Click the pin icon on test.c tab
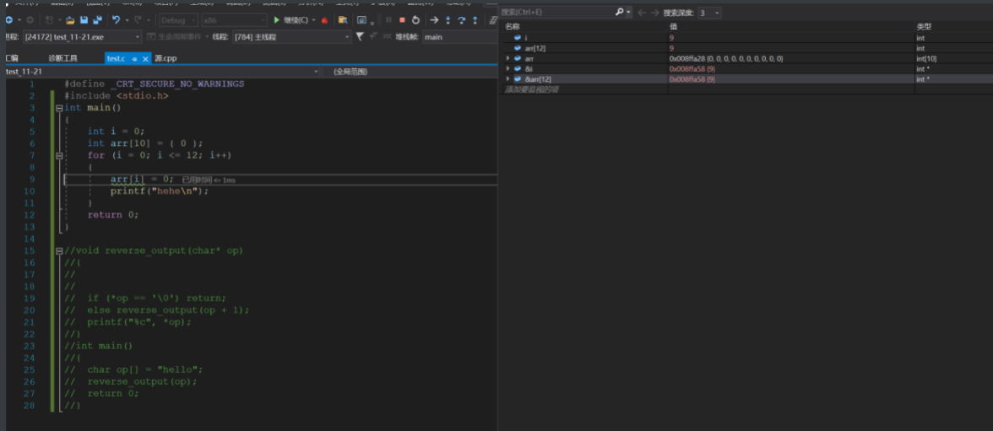993x431 pixels. pos(135,59)
